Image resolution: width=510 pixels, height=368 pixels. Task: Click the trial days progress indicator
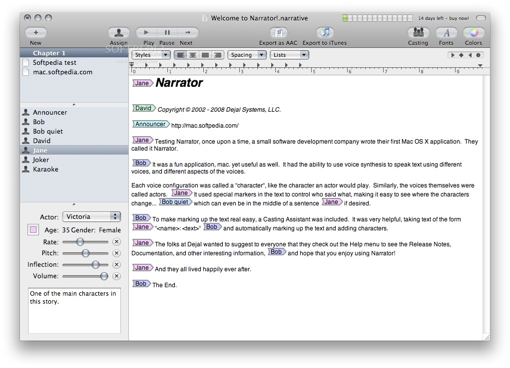click(x=377, y=18)
